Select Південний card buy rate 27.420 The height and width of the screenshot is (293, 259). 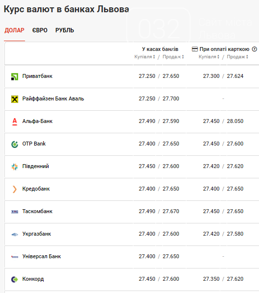pos(211,166)
